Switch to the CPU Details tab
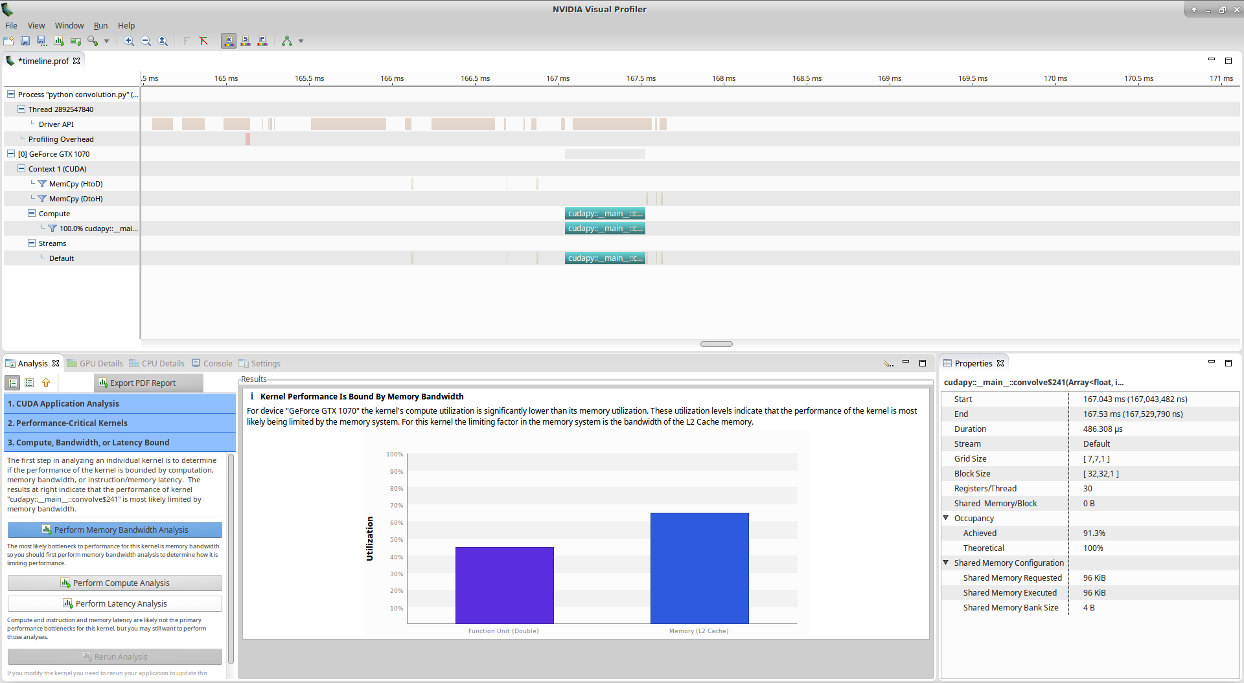Image resolution: width=1244 pixels, height=683 pixels. click(157, 363)
